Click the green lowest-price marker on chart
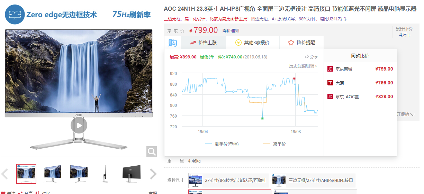424x194 pixels. [x=262, y=118]
